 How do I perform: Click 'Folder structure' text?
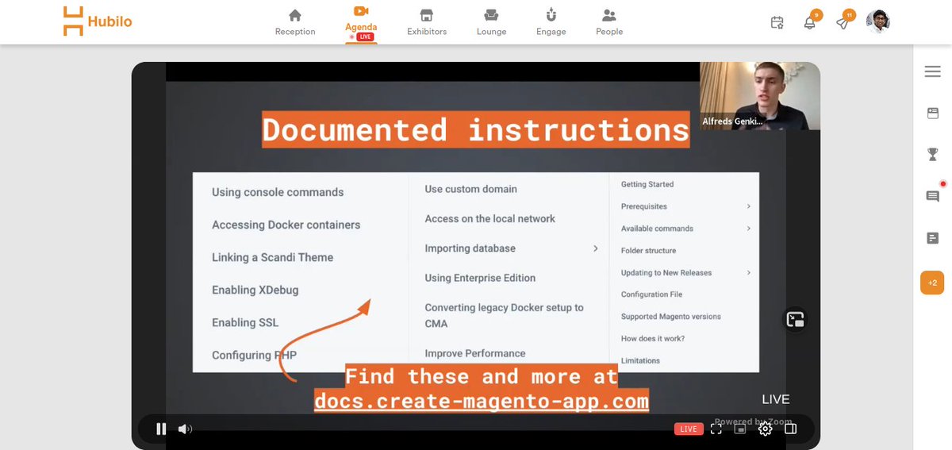pos(648,251)
